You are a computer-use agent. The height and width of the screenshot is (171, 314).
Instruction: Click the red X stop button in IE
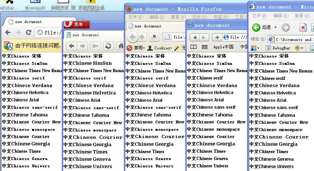tap(303, 27)
